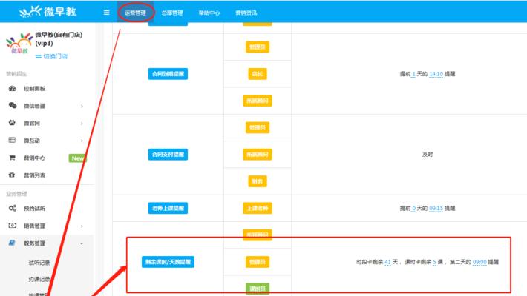Click 管理员 tag in 合同支付提醒 row
This screenshot has height=296, width=527.
tap(258, 127)
